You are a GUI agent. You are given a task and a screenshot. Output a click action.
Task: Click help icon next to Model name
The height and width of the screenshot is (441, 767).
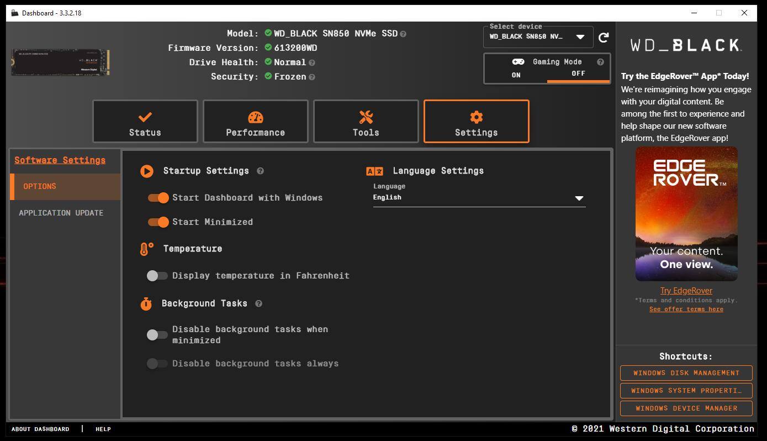coord(403,34)
